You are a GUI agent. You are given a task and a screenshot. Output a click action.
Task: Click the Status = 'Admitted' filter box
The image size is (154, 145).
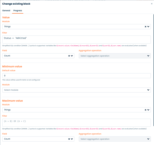tap(76, 40)
